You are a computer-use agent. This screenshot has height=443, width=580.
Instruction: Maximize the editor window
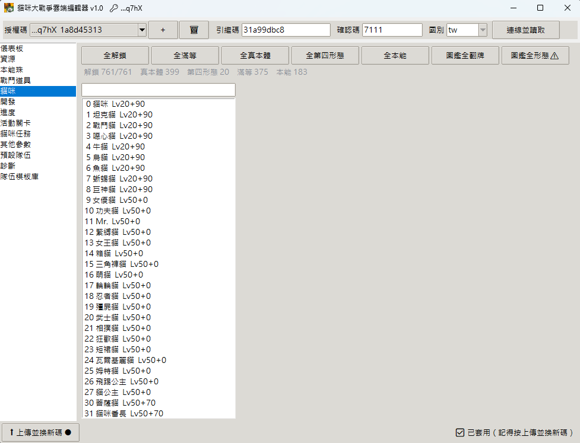(540, 8)
